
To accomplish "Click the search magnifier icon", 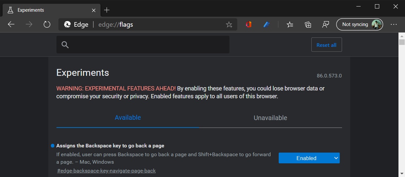I will (65, 45).
